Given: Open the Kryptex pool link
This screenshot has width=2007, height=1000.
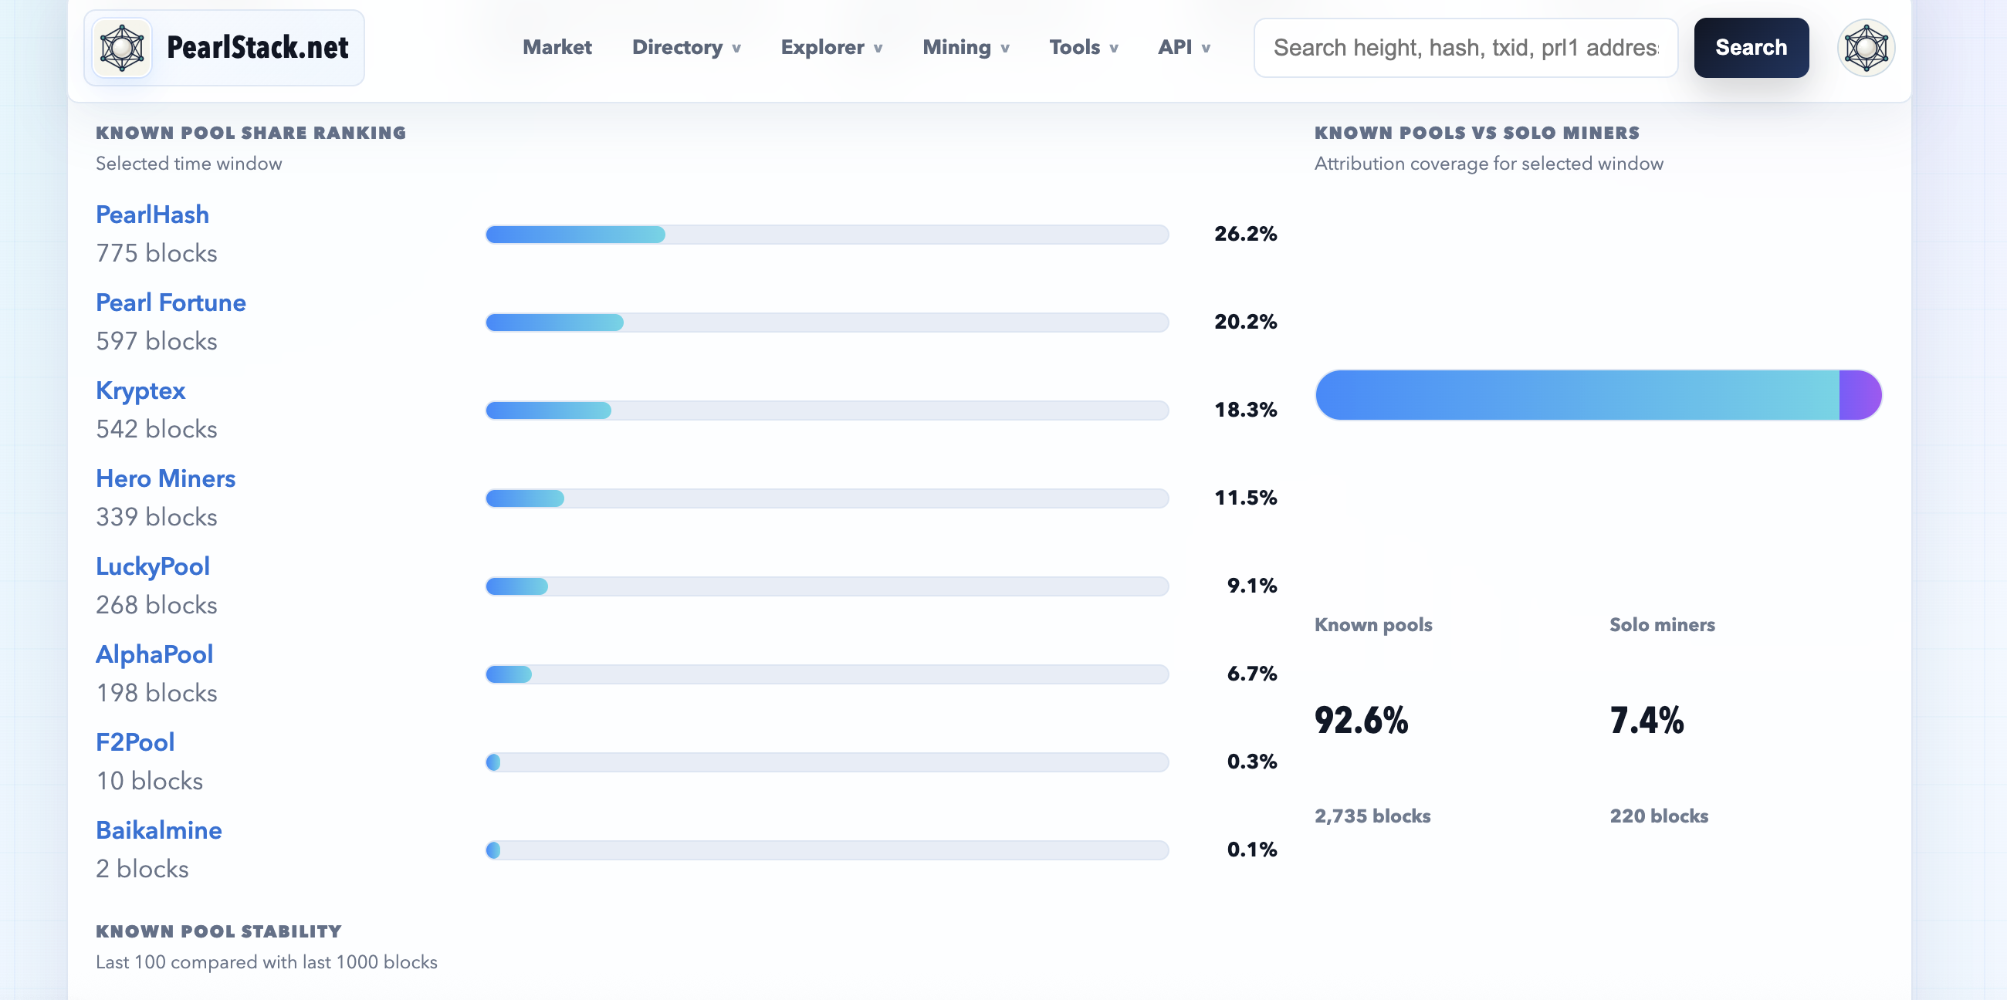Looking at the screenshot, I should point(140,390).
